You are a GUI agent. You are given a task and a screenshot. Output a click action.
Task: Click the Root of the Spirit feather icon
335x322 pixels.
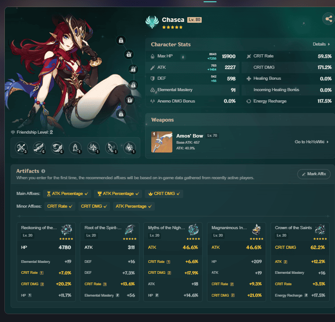click(x=130, y=230)
